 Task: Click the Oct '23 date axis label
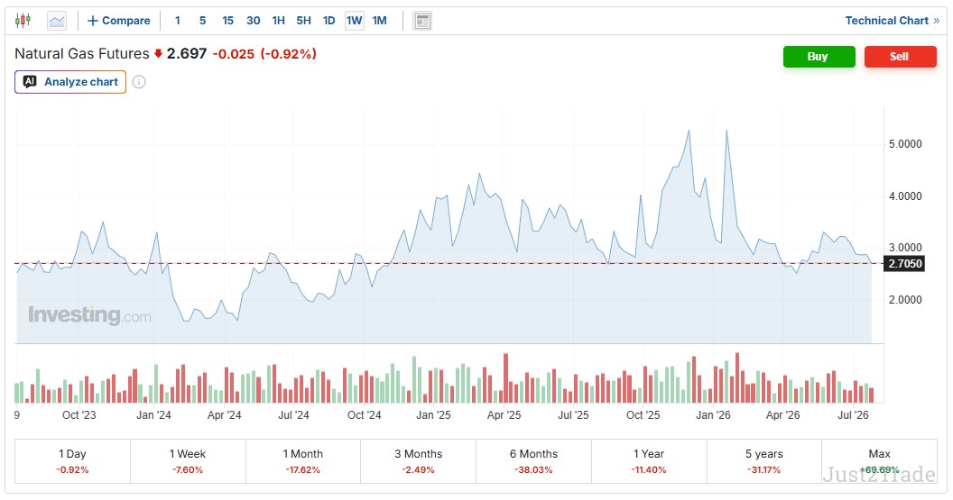click(x=79, y=415)
